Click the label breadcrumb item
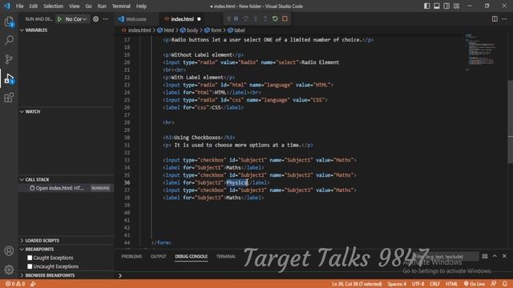The image size is (513, 288). [236, 30]
